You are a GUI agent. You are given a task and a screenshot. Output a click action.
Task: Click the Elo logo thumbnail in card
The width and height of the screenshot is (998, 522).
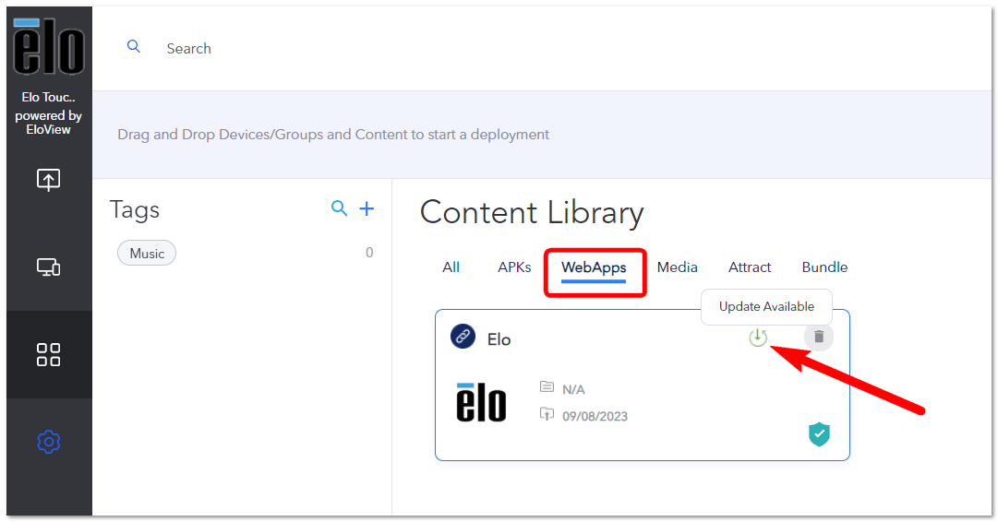[x=481, y=402]
